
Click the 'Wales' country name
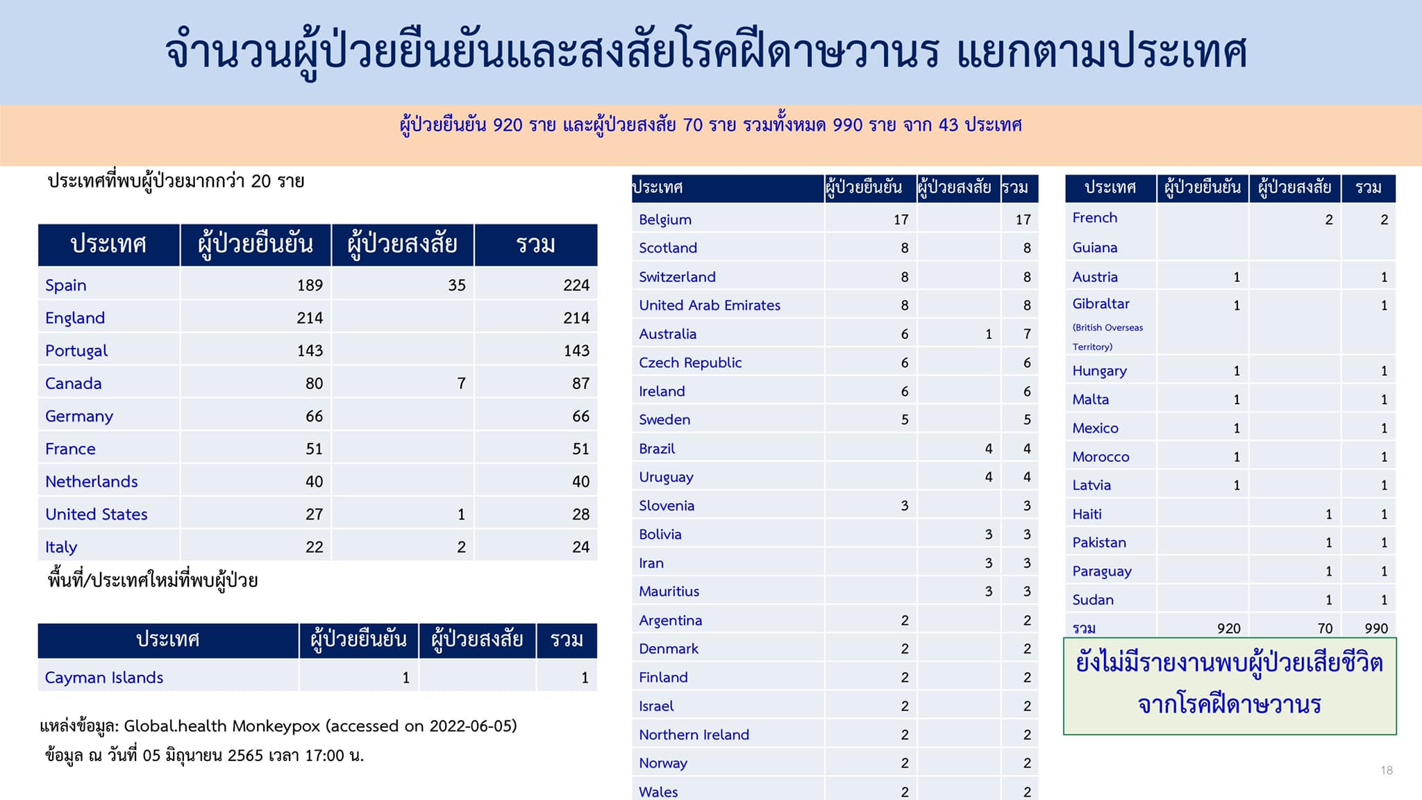pyautogui.click(x=658, y=792)
